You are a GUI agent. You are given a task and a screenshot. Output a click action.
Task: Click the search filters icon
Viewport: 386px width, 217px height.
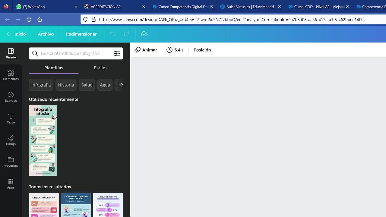click(117, 53)
